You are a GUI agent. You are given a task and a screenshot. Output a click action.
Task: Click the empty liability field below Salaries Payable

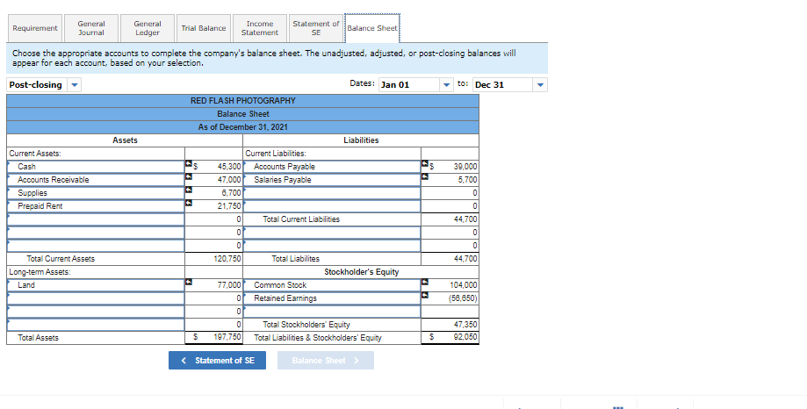pos(332,193)
